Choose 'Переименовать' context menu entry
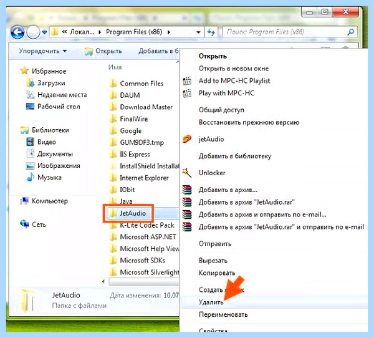This screenshot has width=374, height=338. tap(223, 314)
